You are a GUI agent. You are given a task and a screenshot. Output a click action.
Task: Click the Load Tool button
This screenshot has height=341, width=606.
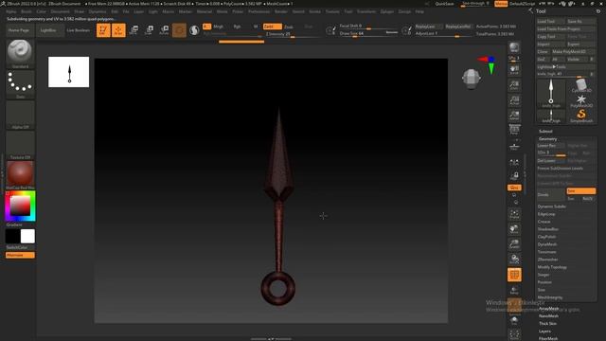(x=550, y=21)
